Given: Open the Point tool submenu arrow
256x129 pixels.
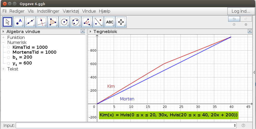Looking at the screenshot, I should click(23, 26).
